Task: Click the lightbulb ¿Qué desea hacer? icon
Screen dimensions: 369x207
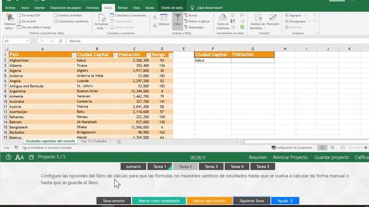Action: click(192, 7)
